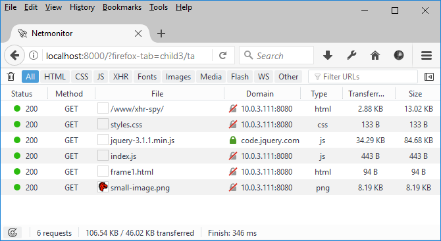
Task: Click the Filter URLs input field
Action: [x=363, y=77]
